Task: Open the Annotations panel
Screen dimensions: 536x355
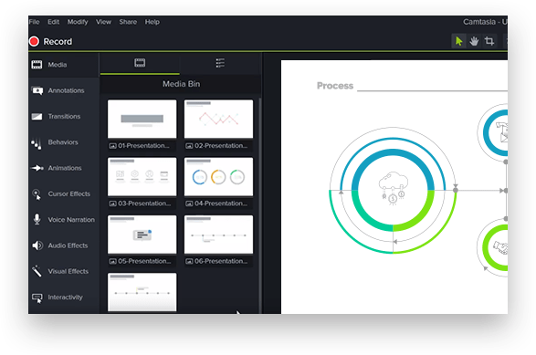Action: point(64,90)
